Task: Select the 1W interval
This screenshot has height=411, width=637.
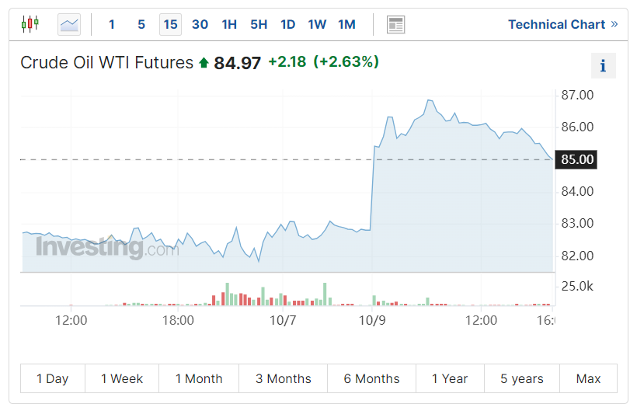Action: [317, 24]
